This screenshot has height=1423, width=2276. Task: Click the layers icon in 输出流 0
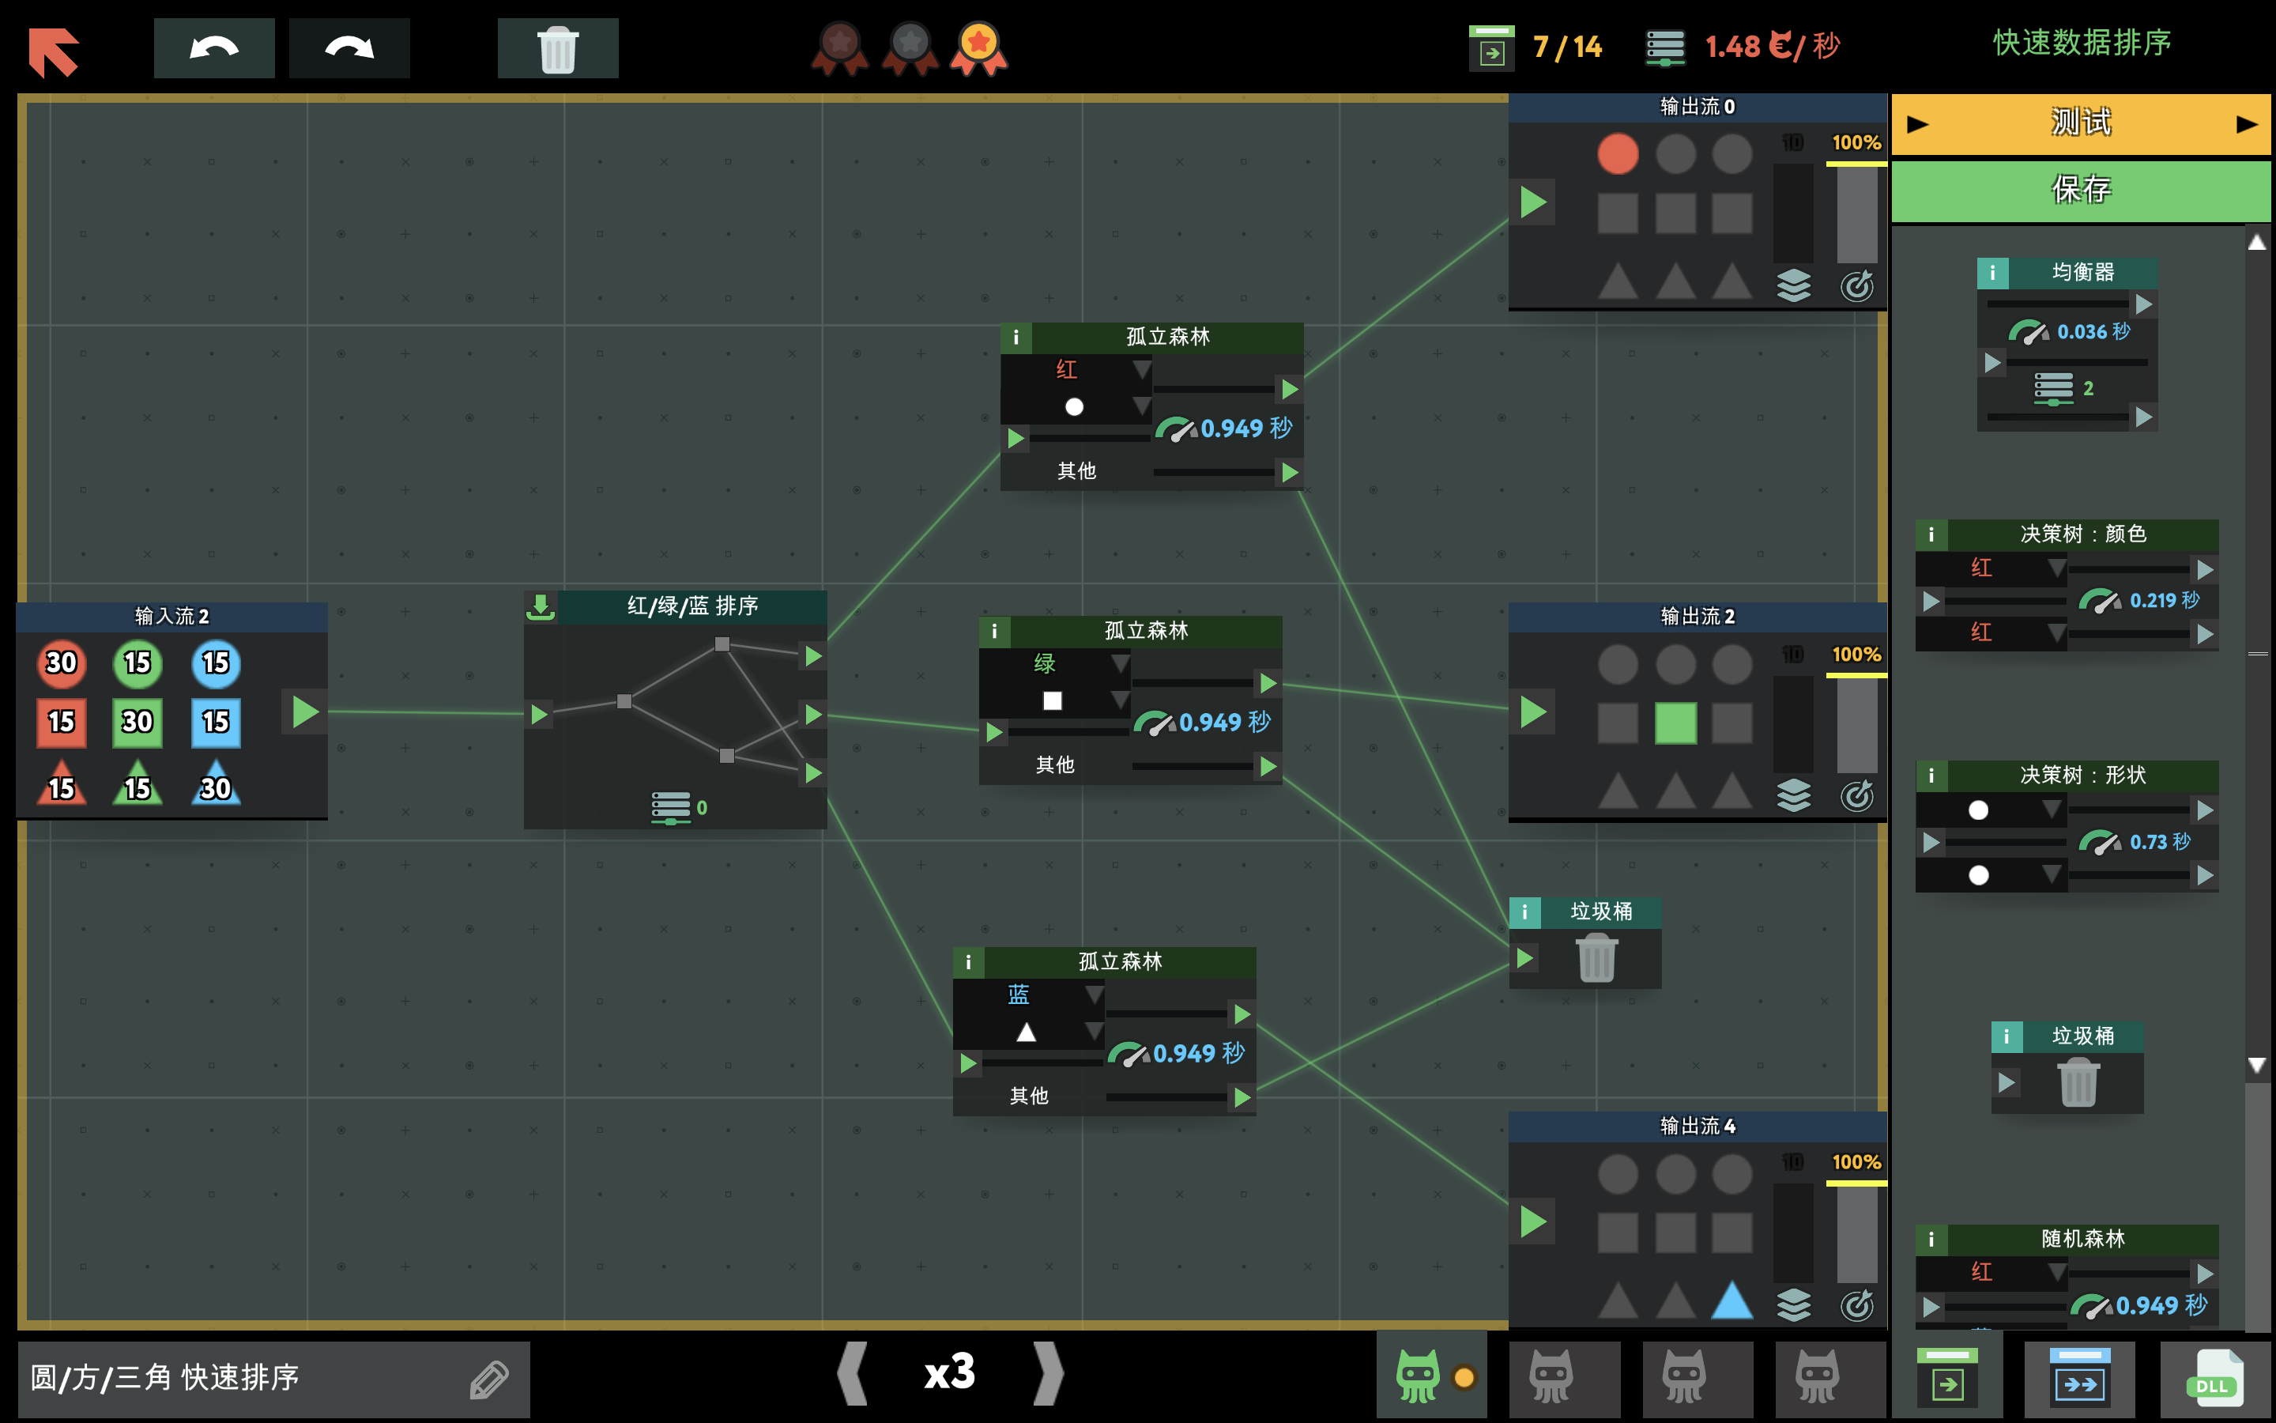tap(1793, 285)
